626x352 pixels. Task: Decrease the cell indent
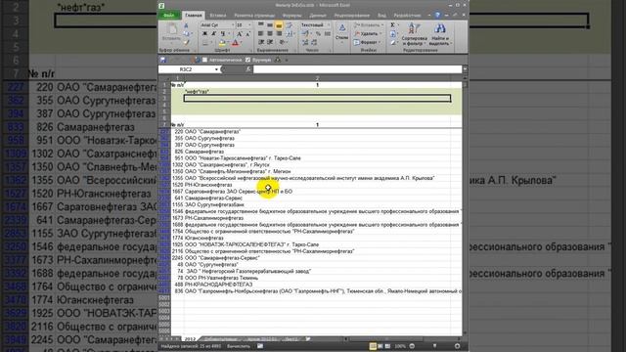261,42
